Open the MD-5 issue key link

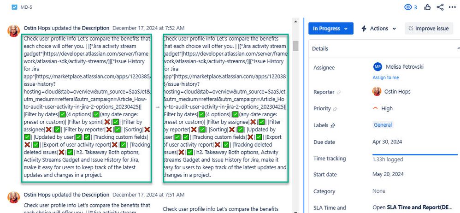[x=26, y=7]
